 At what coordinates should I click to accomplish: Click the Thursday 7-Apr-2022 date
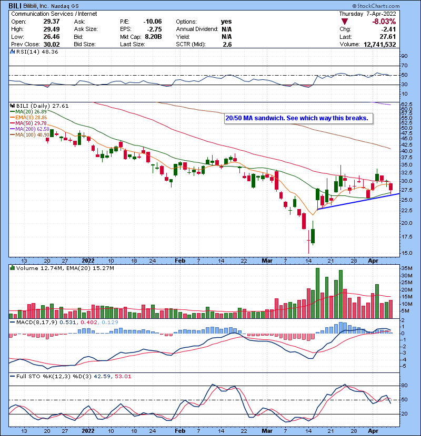[x=367, y=14]
